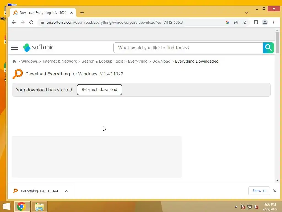Reload the Softonic page
282x212 pixels.
click(31, 22)
